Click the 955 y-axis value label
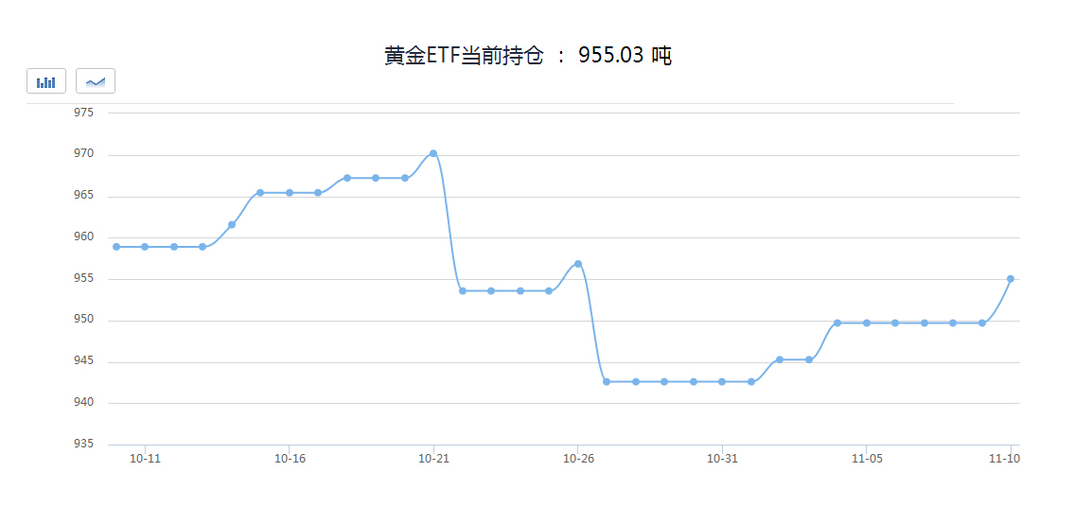Screen dimensions: 1074x507 point(84,279)
